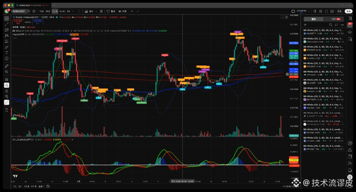
Task: Switch to the 15 minute interval
Action: [41, 11]
